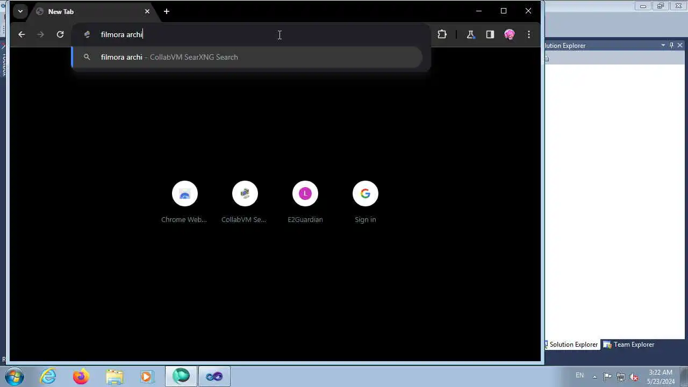The image size is (688, 387).
Task: Open Solution Explorer window options dropdown
Action: pos(663,45)
